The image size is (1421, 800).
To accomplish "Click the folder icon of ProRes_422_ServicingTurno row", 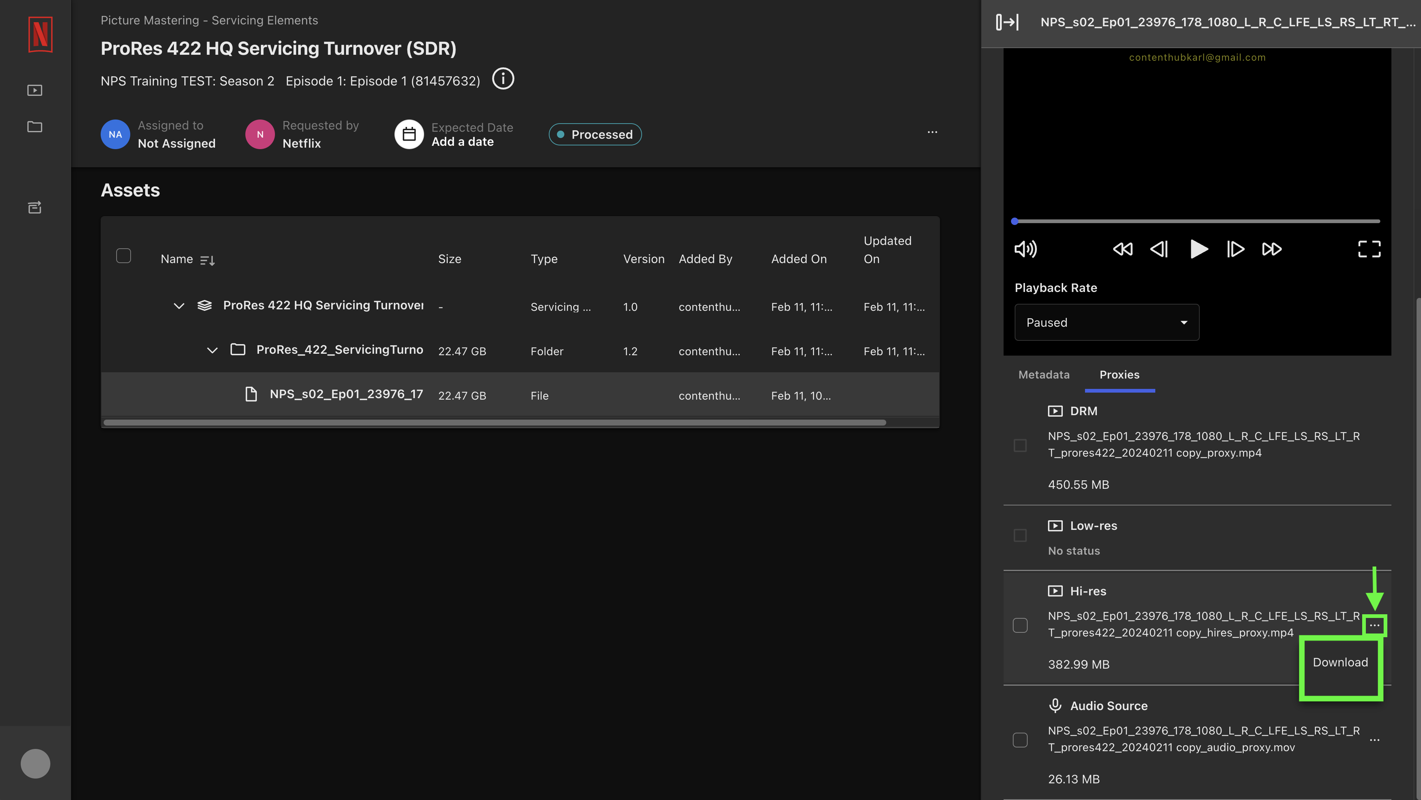I will point(238,349).
